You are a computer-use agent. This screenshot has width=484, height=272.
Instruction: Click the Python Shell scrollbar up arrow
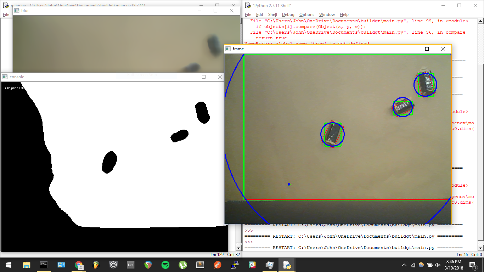click(480, 22)
